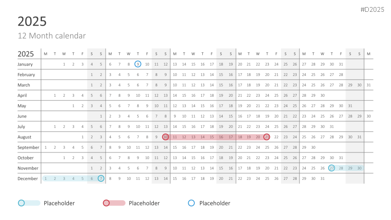This screenshot has height=220, width=391.
Task: Click the blue-circled 9 in January
Action: (138, 64)
